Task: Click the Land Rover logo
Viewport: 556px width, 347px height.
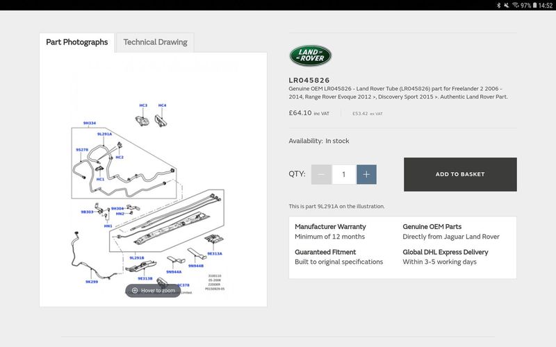Action: (x=310, y=56)
